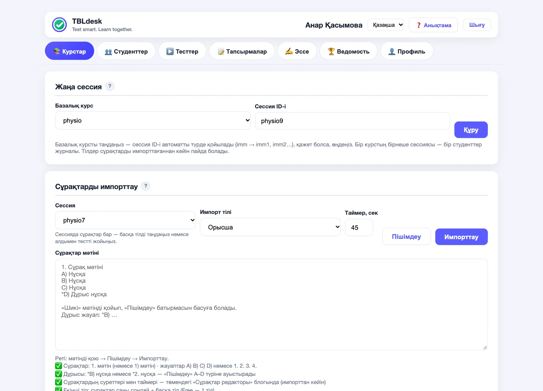This screenshot has height=391, width=543.
Task: Open the Ведомость tab
Action: click(x=348, y=51)
